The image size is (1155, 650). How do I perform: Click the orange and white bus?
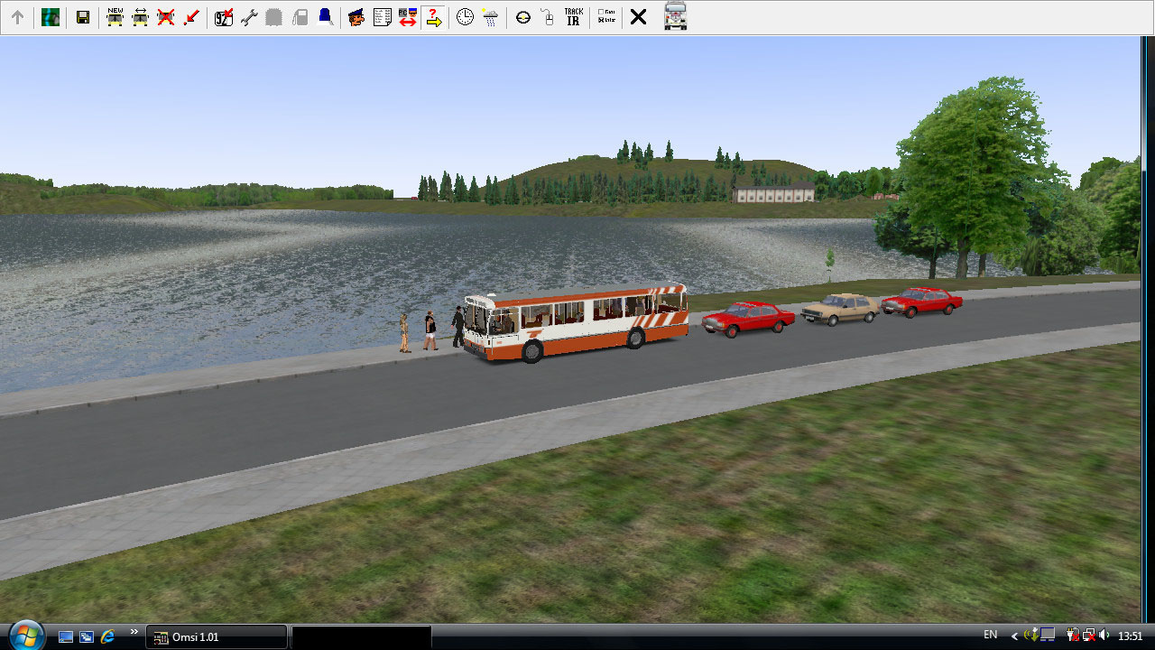click(x=576, y=322)
